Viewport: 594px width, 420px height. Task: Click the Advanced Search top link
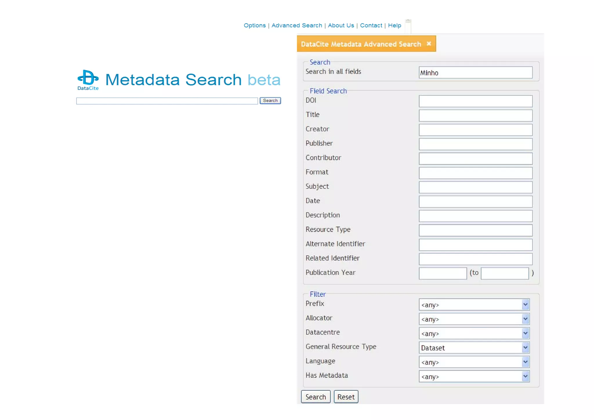click(296, 26)
